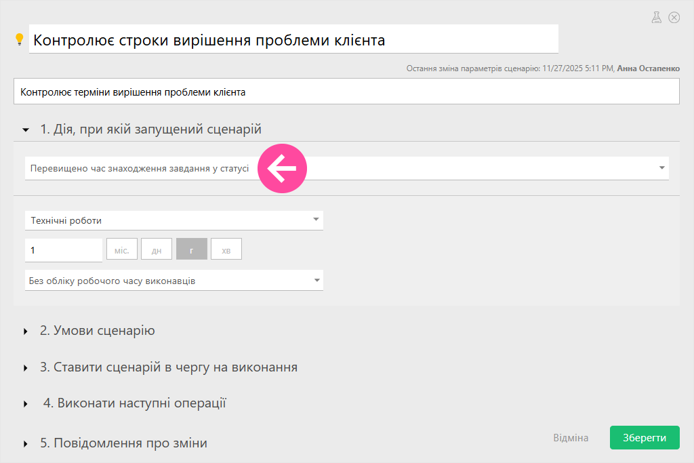694x463 pixels.
Task: Open the trigger action dropdown
Action: (661, 168)
